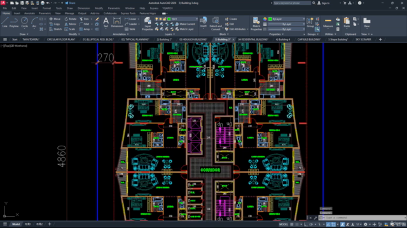Open command line customize wrench

tap(315, 218)
